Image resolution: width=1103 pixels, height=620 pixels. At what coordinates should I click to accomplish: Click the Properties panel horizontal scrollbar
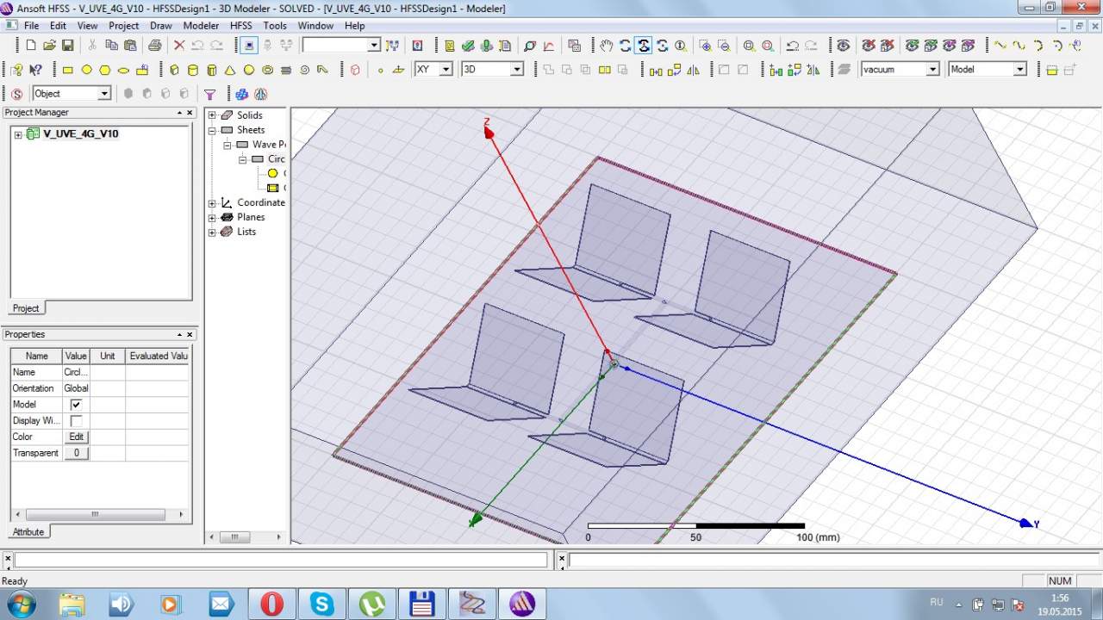click(101, 514)
